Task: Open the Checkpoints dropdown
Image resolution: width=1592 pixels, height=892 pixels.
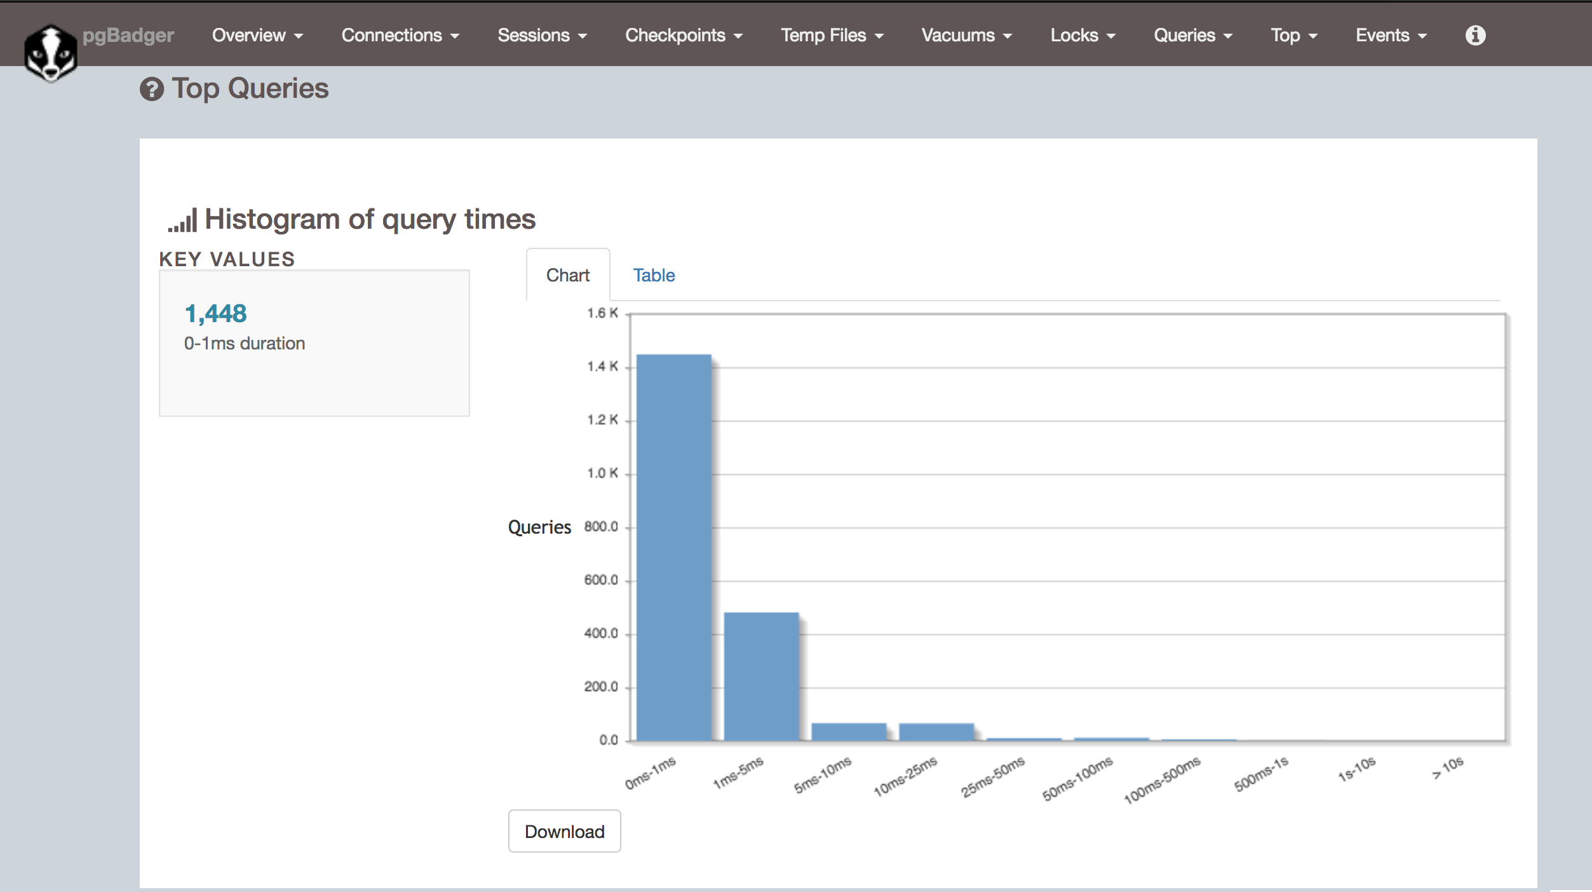Action: tap(684, 35)
